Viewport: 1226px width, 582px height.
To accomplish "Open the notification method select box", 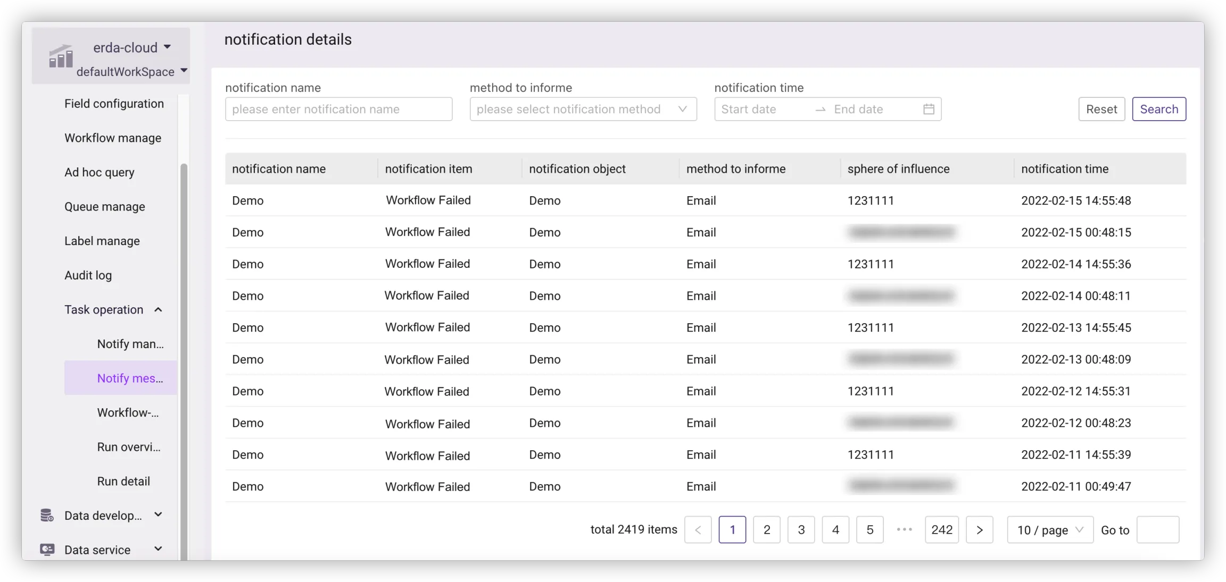I will click(x=583, y=109).
